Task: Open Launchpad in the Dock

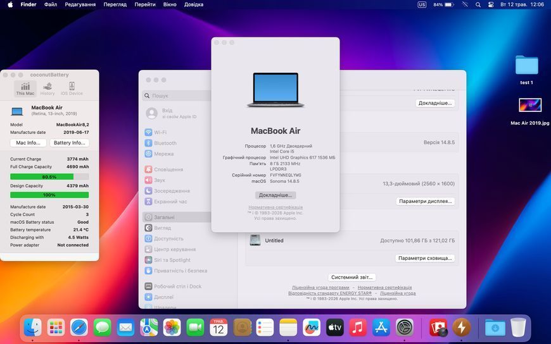Action: [x=56, y=328]
